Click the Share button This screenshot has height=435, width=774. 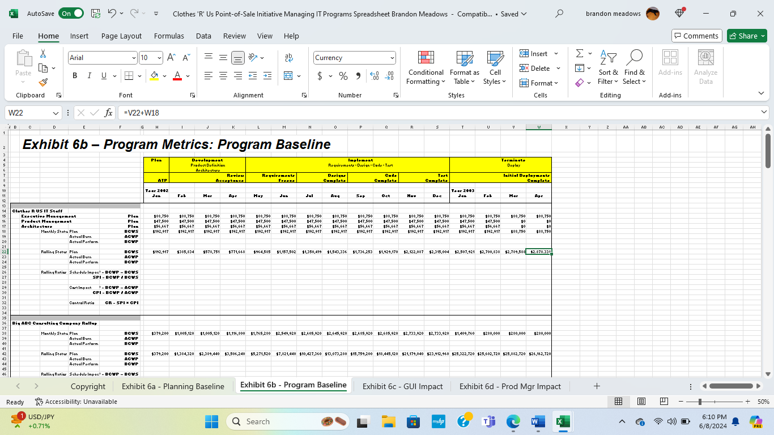[x=746, y=35]
